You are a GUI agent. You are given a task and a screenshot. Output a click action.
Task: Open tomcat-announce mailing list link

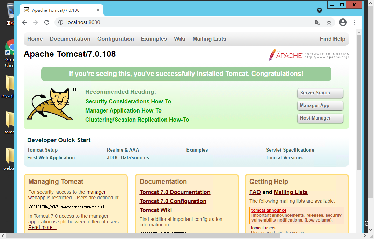[x=269, y=210]
